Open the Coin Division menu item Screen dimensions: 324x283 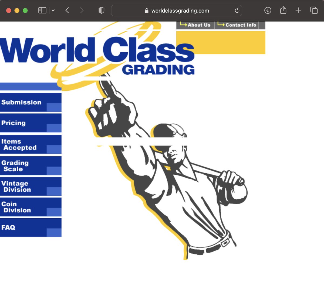(31, 207)
